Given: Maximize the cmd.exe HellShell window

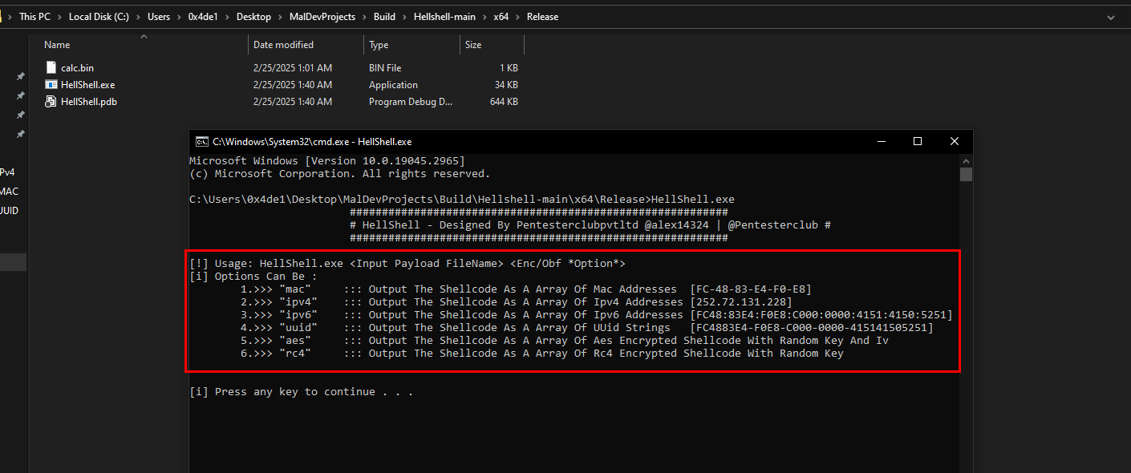Looking at the screenshot, I should click(x=918, y=141).
